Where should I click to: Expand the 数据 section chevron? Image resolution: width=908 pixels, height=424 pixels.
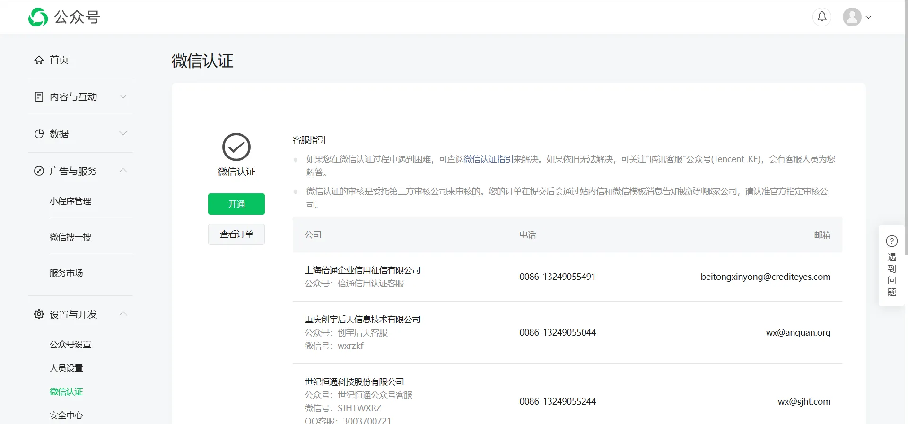[x=123, y=134]
